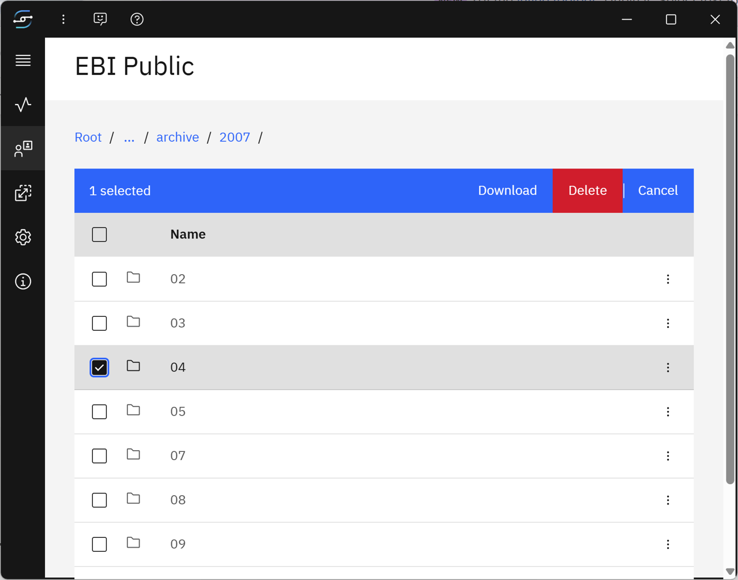Open the transfer/expand icon in sidebar
This screenshot has height=580, width=738.
(x=23, y=193)
